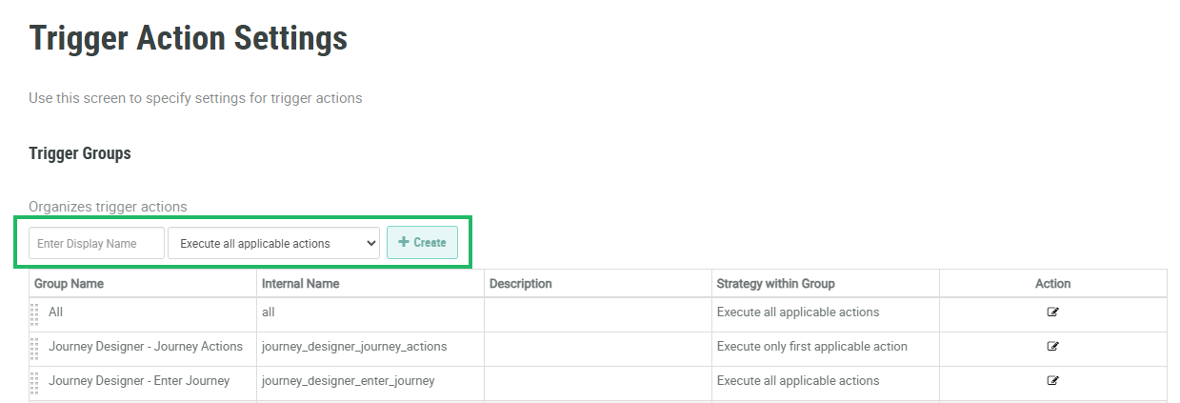Click the Action column header
This screenshot has width=1180, height=403.
(1052, 284)
